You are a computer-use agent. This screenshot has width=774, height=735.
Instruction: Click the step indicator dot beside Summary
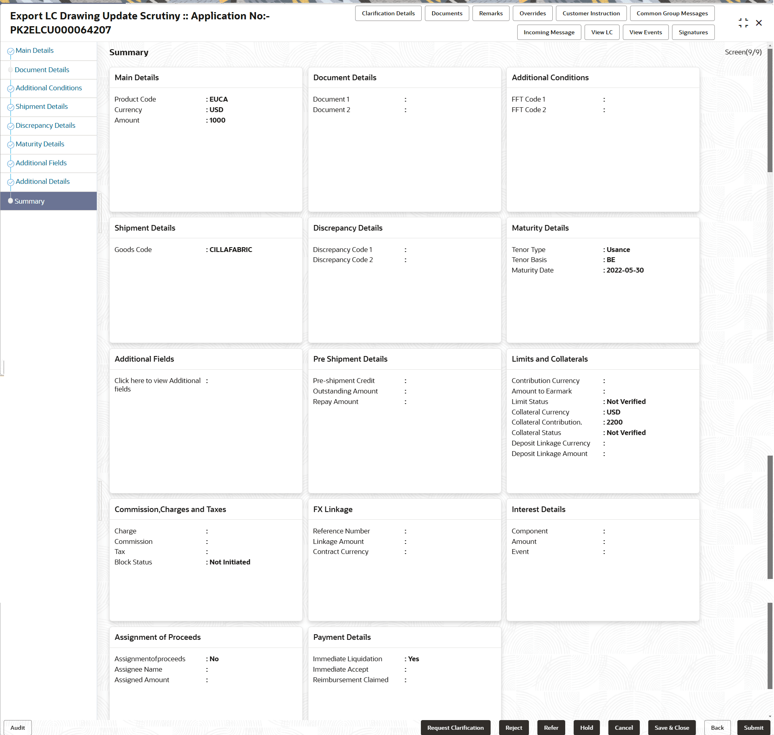10,201
